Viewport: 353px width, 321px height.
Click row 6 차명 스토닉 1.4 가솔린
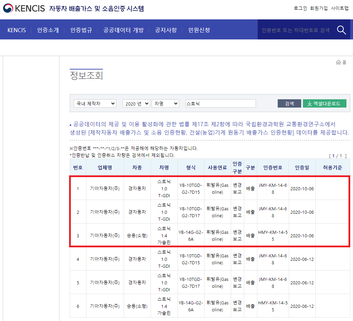tap(164, 306)
